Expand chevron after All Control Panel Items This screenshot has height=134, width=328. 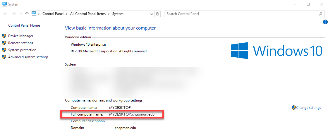coord(109,14)
